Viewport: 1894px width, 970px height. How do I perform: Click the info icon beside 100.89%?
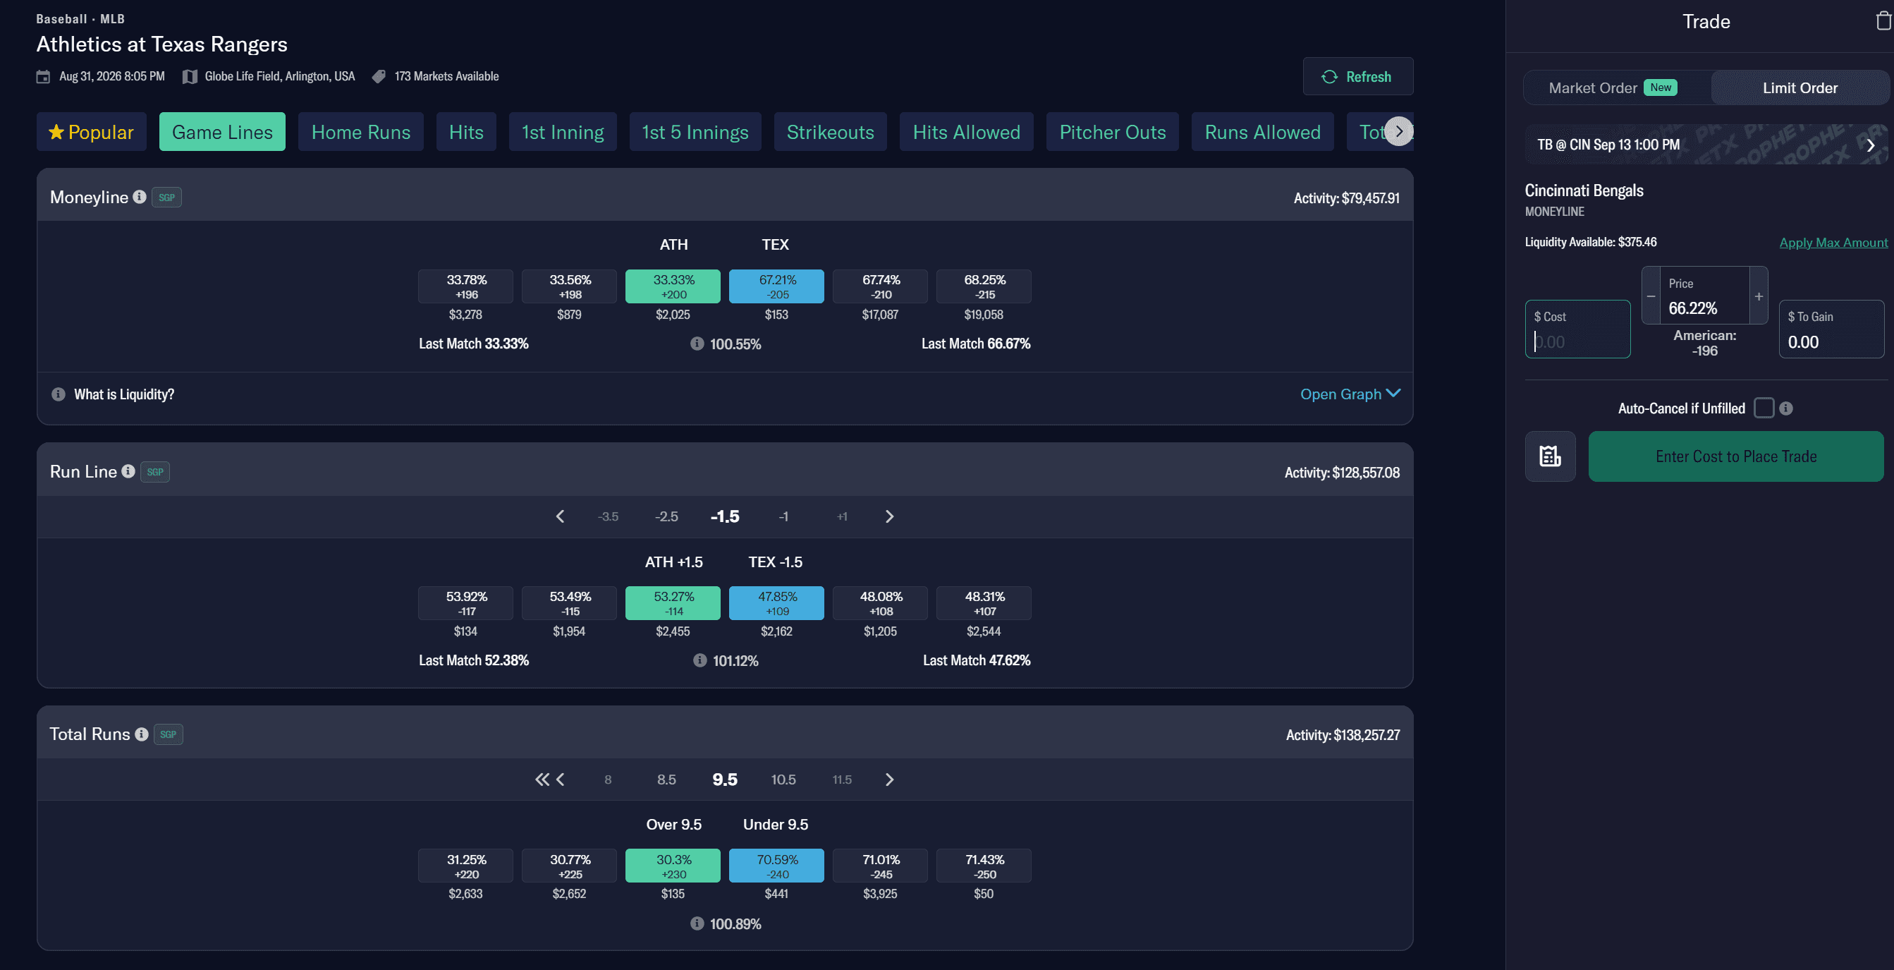(697, 923)
